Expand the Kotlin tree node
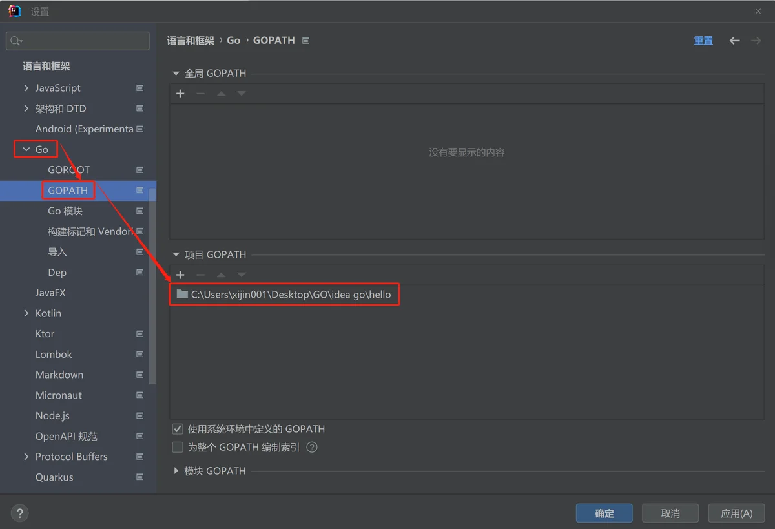 coord(26,313)
